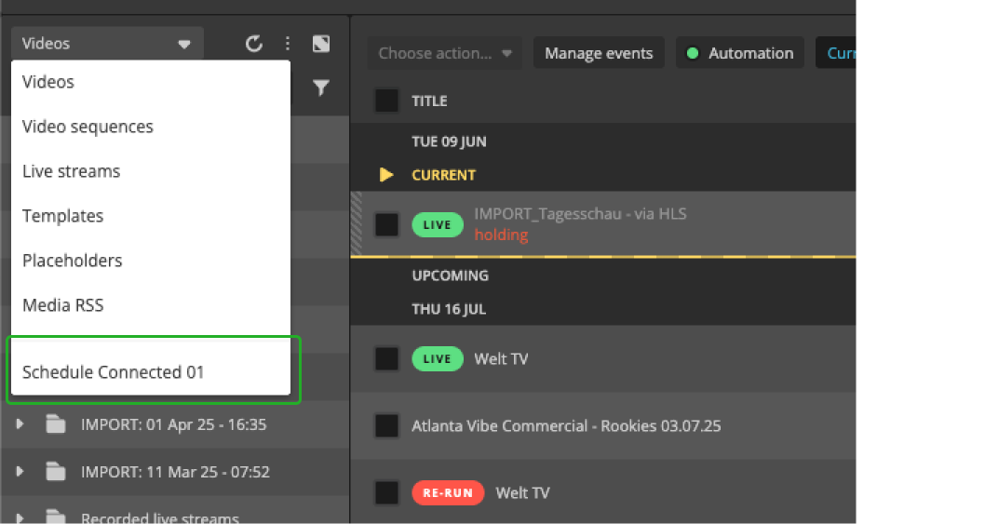Open the Choose action dropdown
The width and height of the screenshot is (985, 524).
[x=445, y=53]
